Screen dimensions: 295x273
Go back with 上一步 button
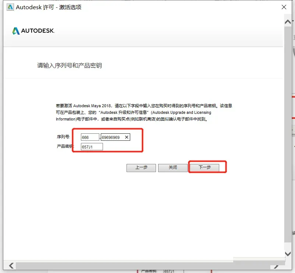tap(141, 168)
